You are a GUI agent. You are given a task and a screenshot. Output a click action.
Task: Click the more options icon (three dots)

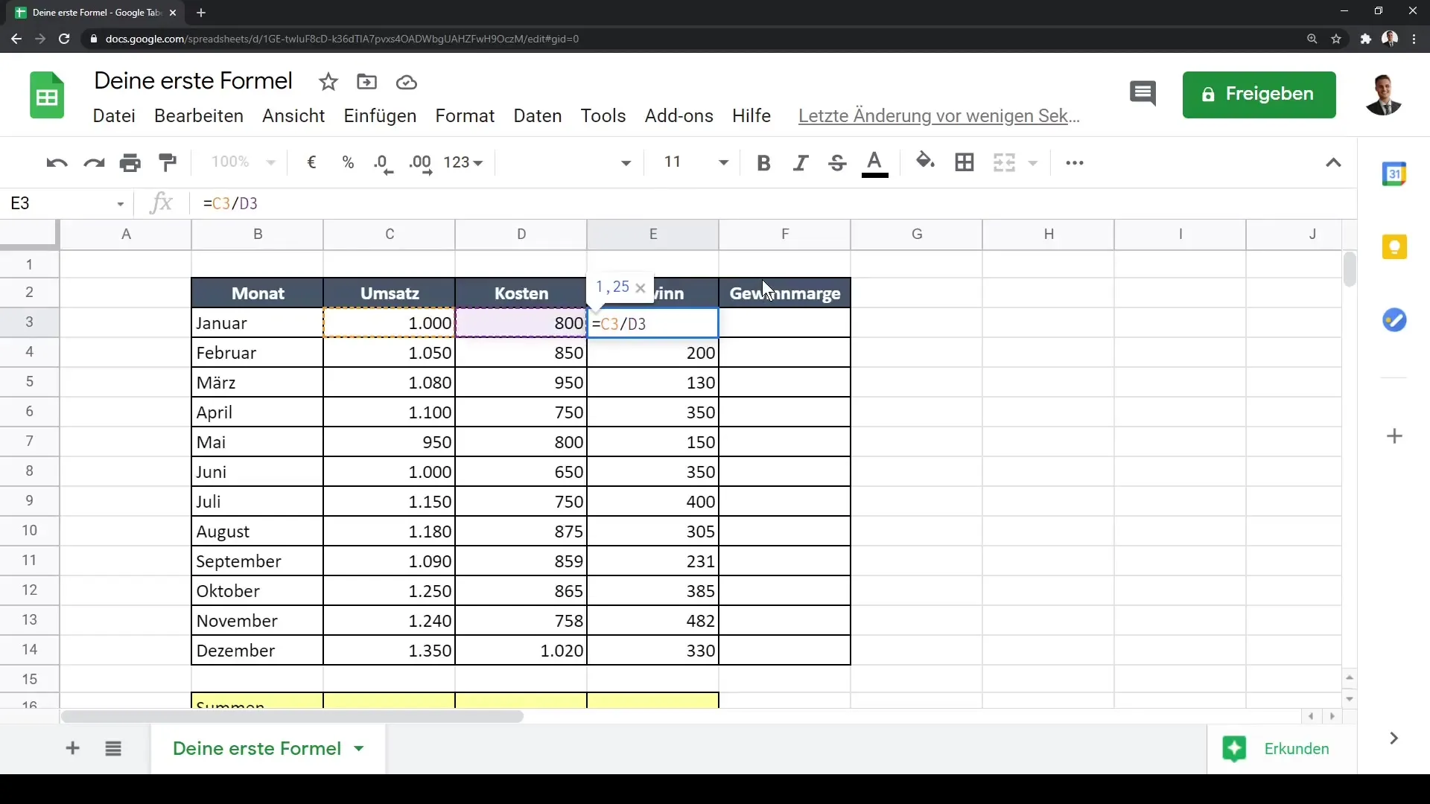[x=1073, y=162]
